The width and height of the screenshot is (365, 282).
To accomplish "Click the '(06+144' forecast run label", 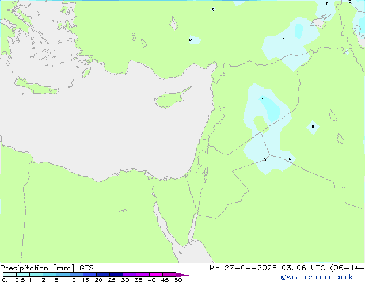I will click(x=347, y=268).
